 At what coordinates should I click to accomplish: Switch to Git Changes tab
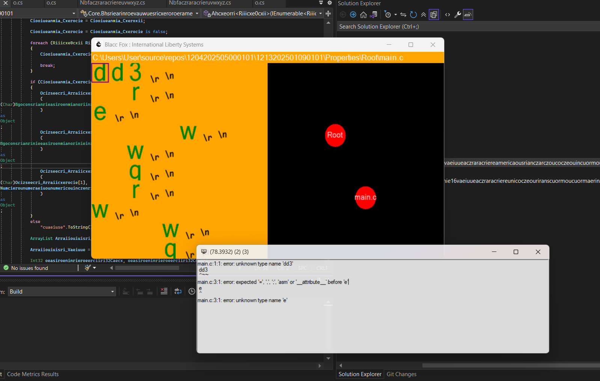click(x=401, y=374)
